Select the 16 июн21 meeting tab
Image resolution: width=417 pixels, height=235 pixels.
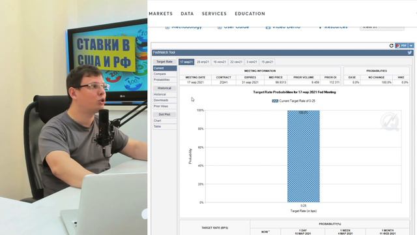click(x=220, y=62)
